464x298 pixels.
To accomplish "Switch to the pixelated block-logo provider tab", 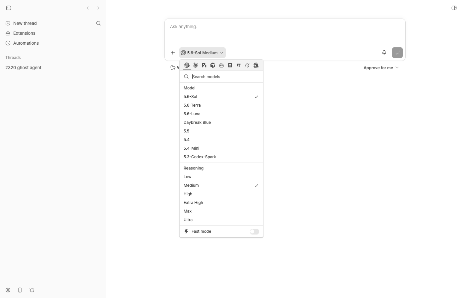I will click(204, 65).
